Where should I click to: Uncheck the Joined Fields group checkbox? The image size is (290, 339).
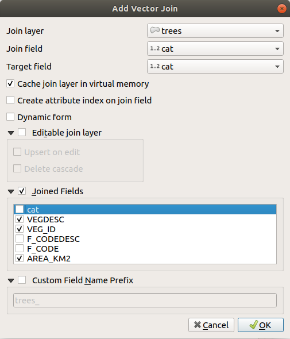[x=22, y=191]
